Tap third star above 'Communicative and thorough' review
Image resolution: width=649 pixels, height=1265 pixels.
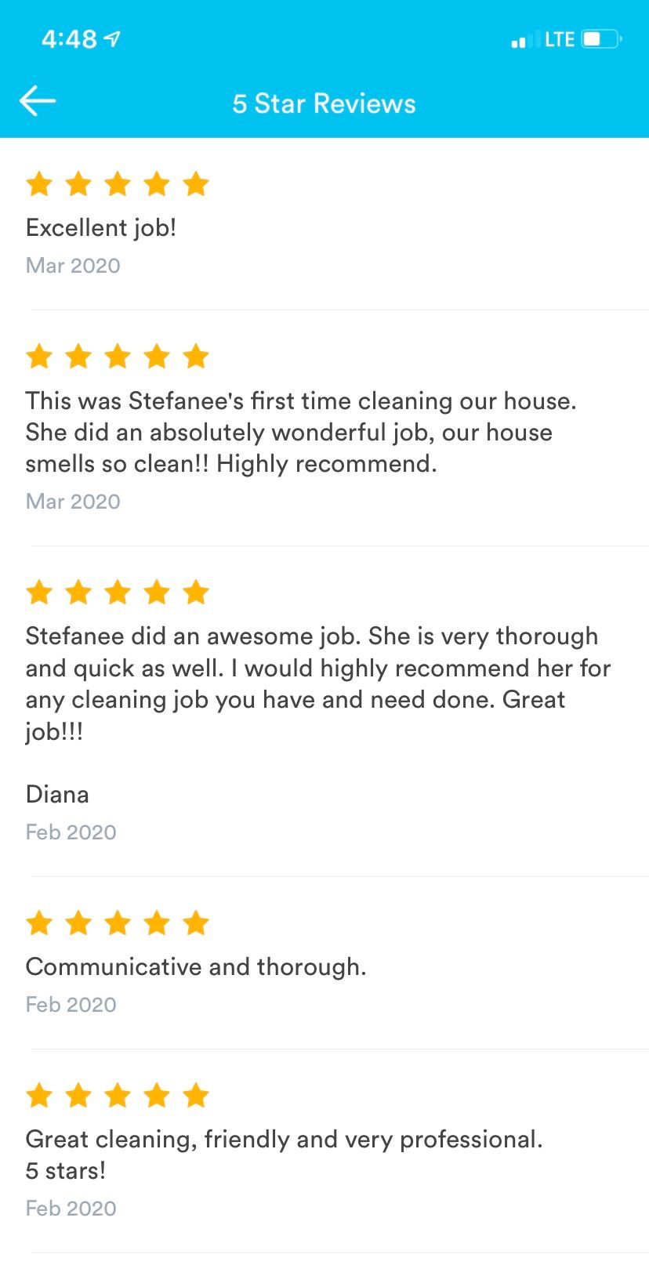pos(118,923)
